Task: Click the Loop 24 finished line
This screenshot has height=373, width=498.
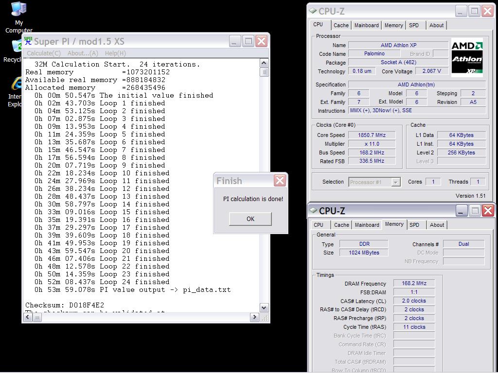Action: pyautogui.click(x=102, y=282)
